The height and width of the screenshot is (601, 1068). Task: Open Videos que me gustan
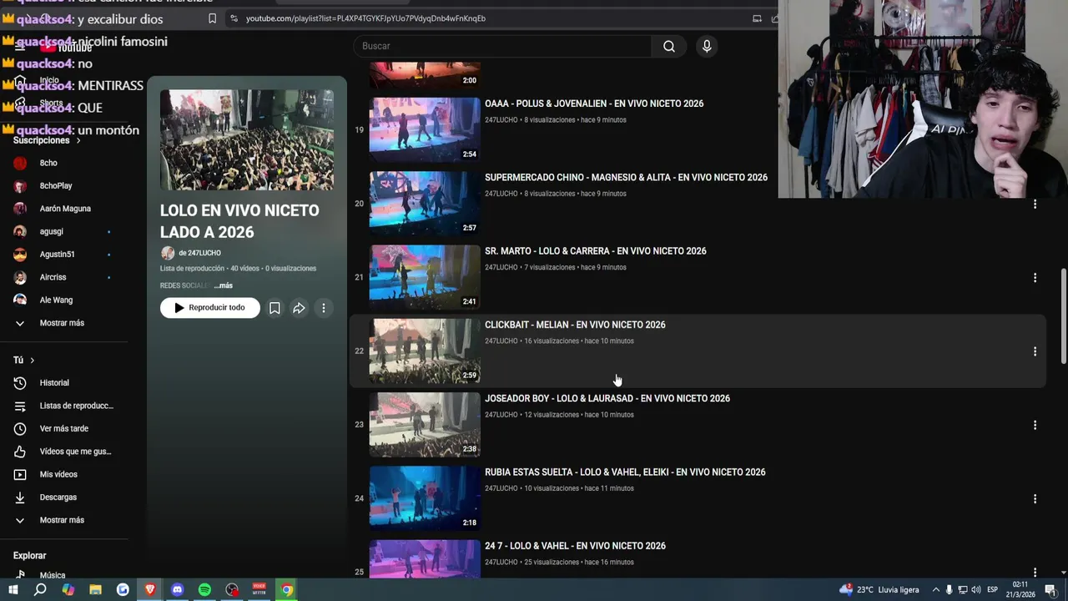pos(64,452)
